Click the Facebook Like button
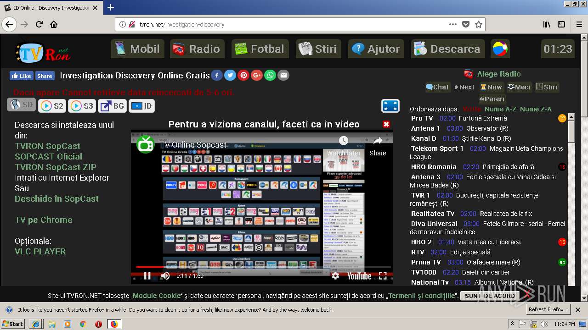This screenshot has width=588, height=330. [x=21, y=76]
